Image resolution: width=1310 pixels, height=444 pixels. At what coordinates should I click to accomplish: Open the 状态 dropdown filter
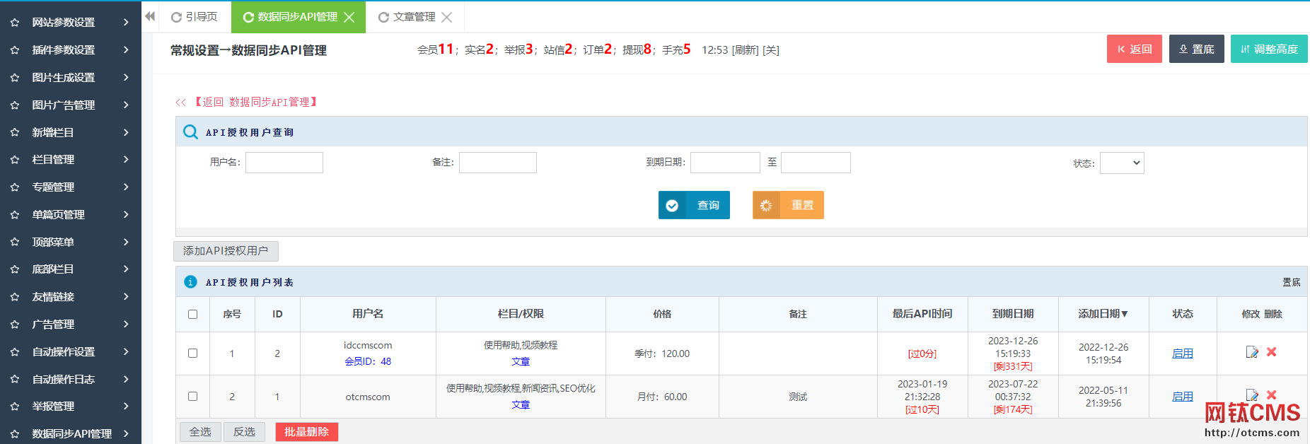(1122, 163)
